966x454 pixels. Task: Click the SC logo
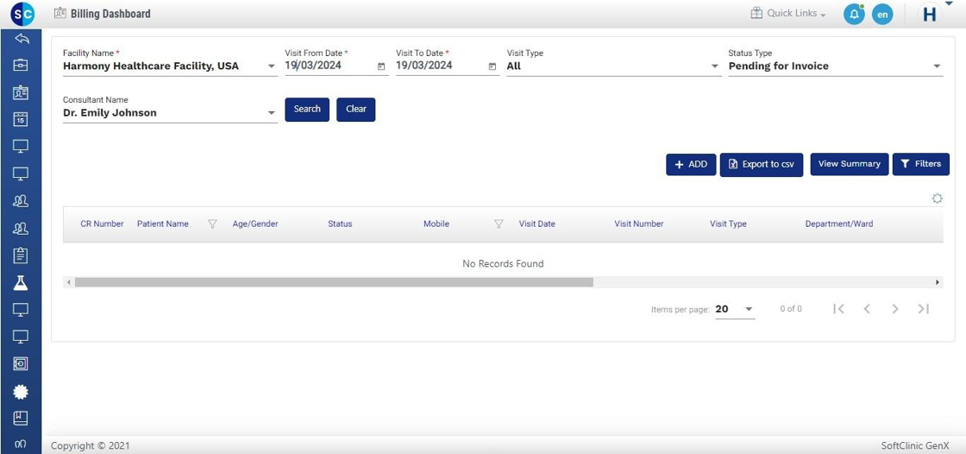click(22, 14)
